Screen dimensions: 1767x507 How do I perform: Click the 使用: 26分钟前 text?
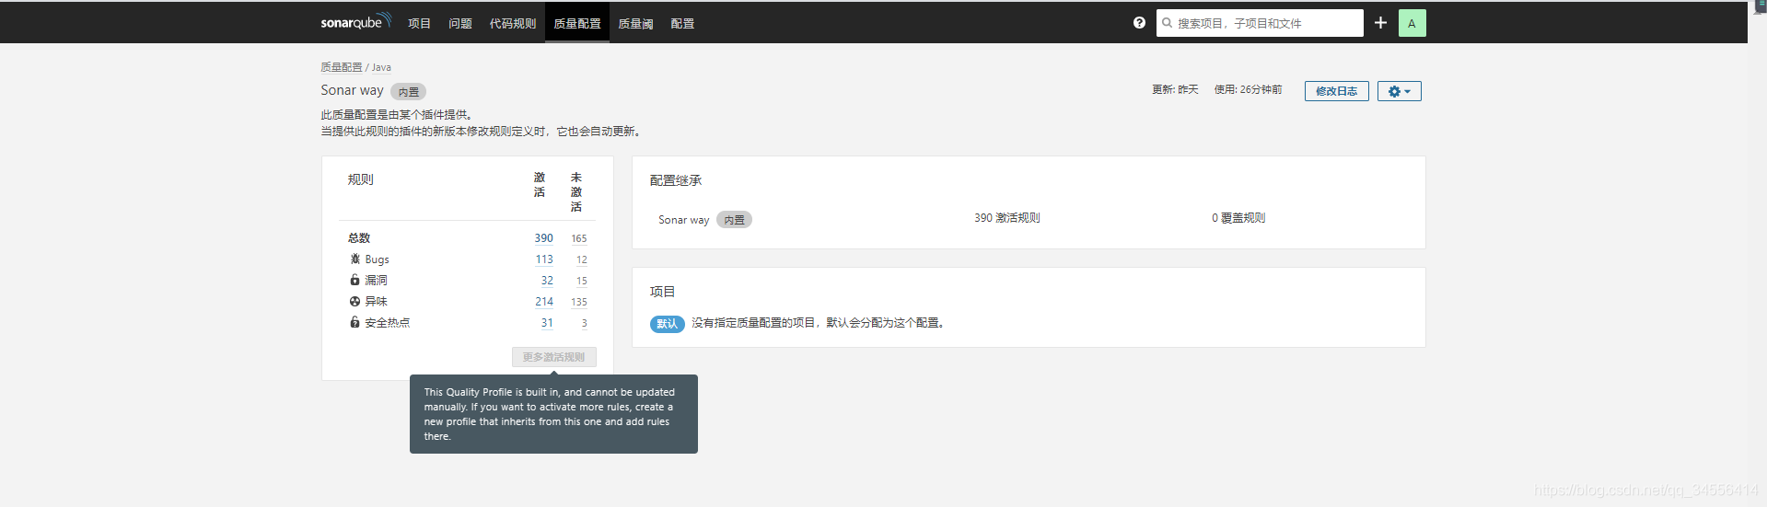click(x=1248, y=89)
